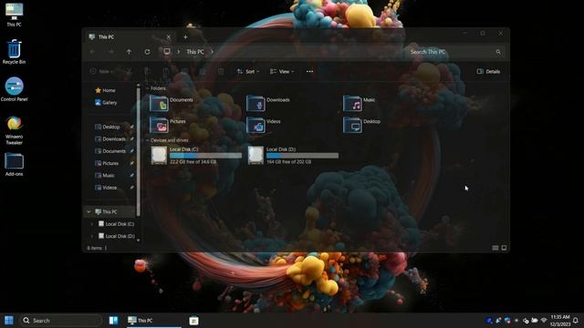Screen dimensions: 584x328
Task: Expand Local Disk (D:) tree node
Action: 92,236
